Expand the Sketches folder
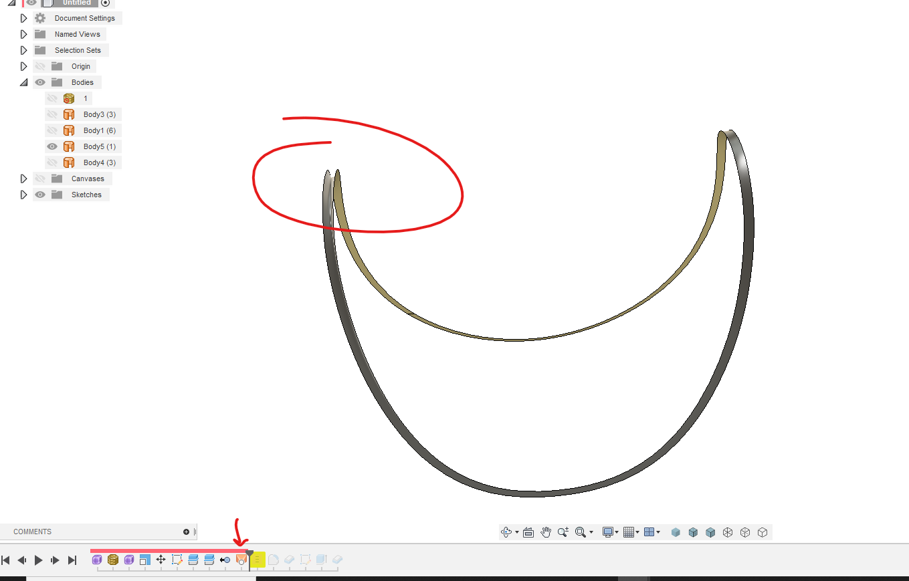This screenshot has height=581, width=909. [x=23, y=195]
